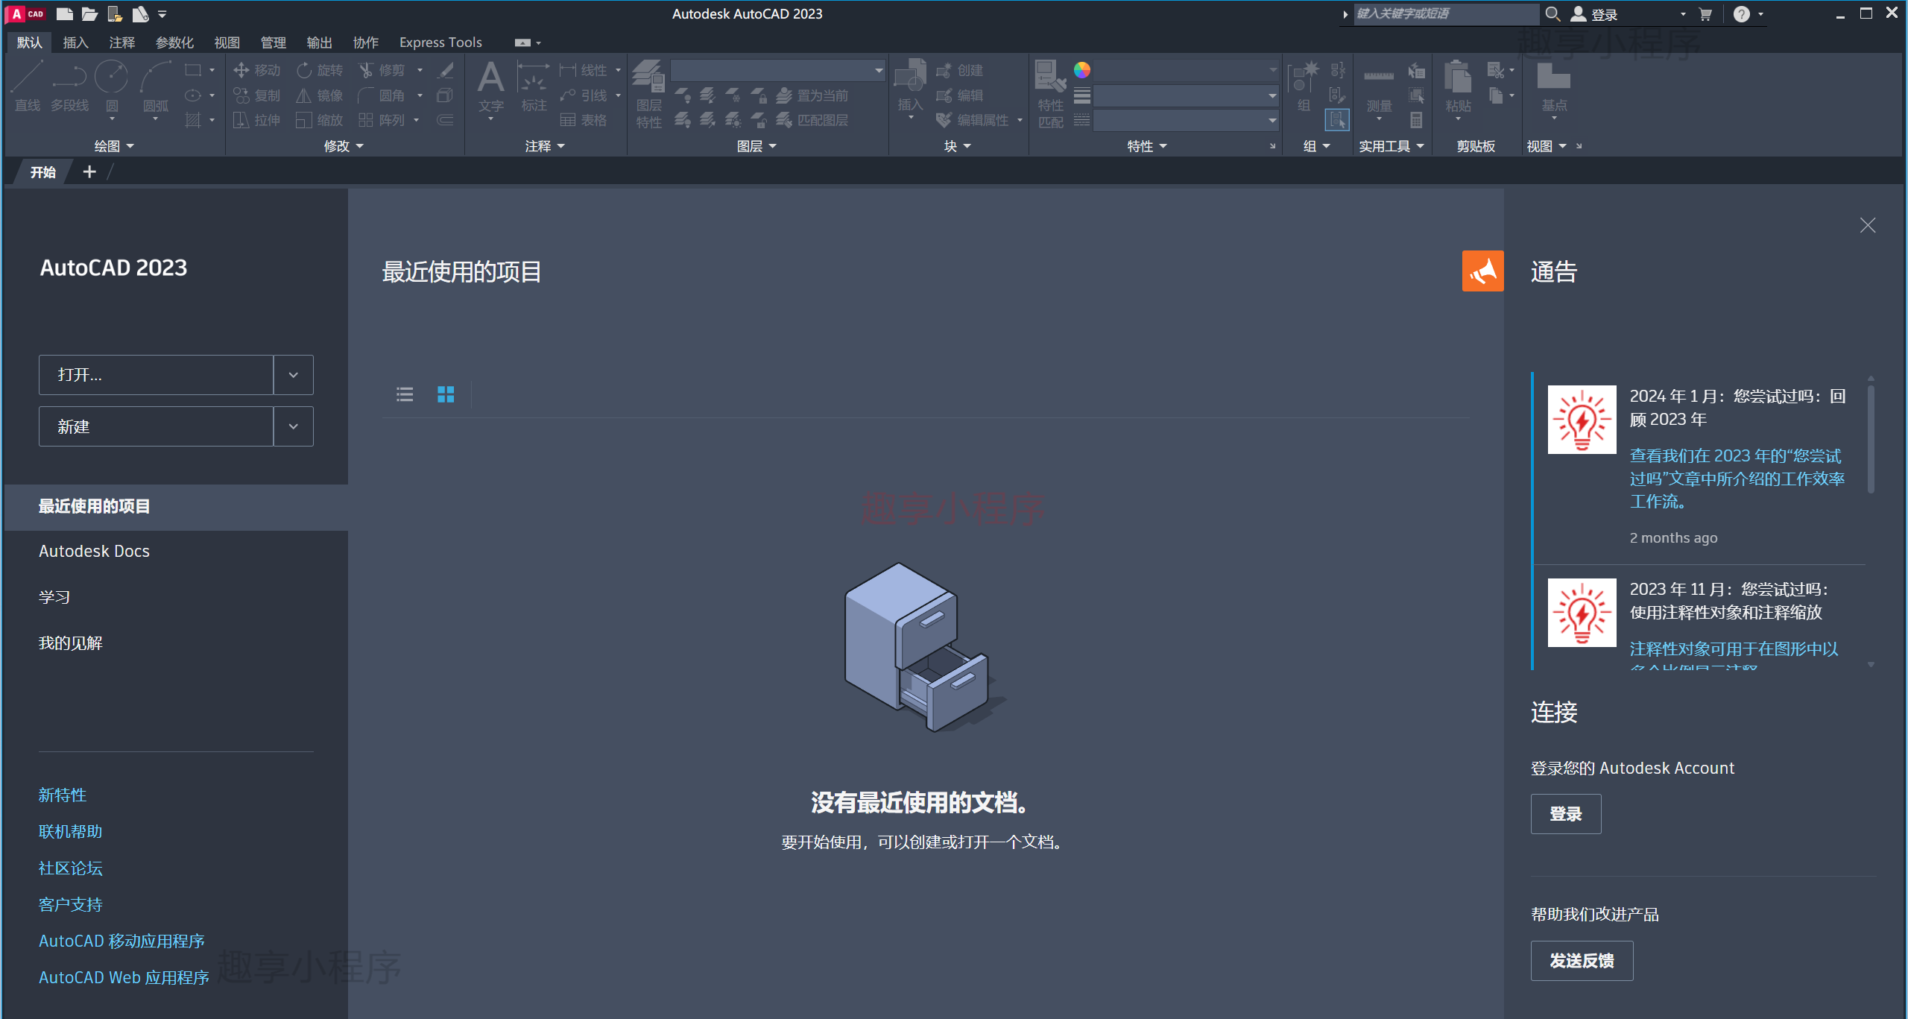Screen dimensions: 1908x1019
Task: Click the 发送反馈 button
Action: 1582,961
